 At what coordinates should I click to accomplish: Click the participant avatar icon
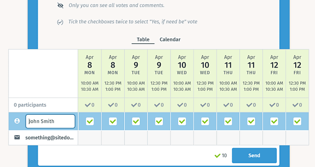click(x=17, y=121)
